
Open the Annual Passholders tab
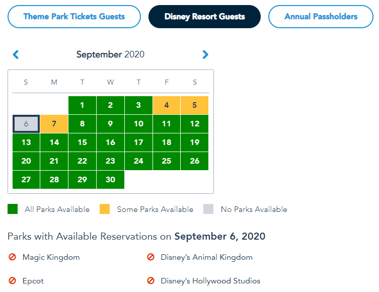[x=321, y=17]
